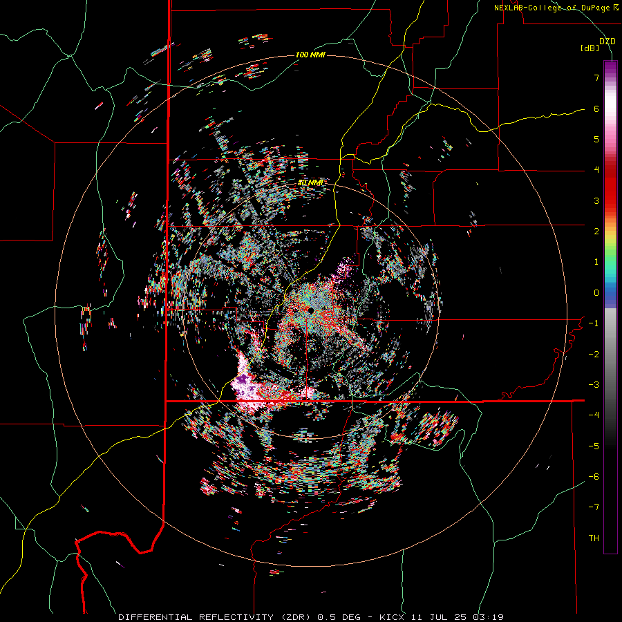Click the [dB] unit label
Screen dimensions: 622x622
coord(590,48)
